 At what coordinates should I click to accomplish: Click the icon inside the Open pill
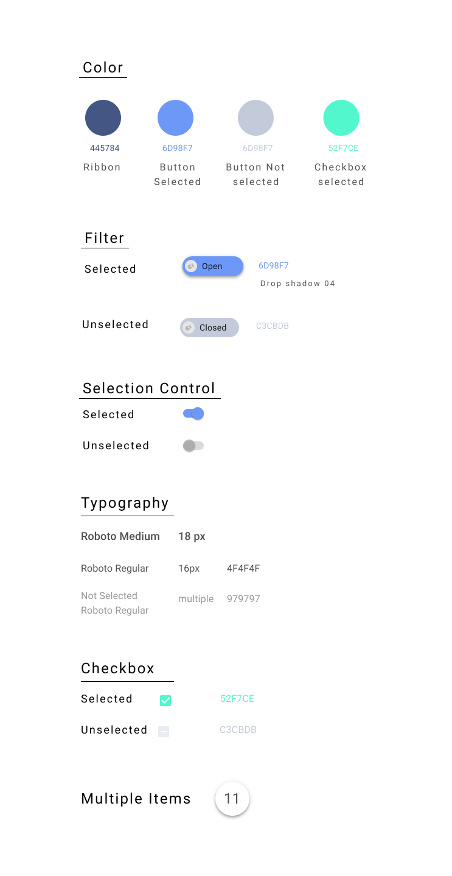click(191, 266)
